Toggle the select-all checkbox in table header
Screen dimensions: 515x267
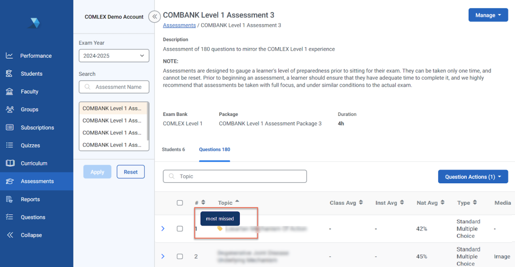(x=180, y=203)
